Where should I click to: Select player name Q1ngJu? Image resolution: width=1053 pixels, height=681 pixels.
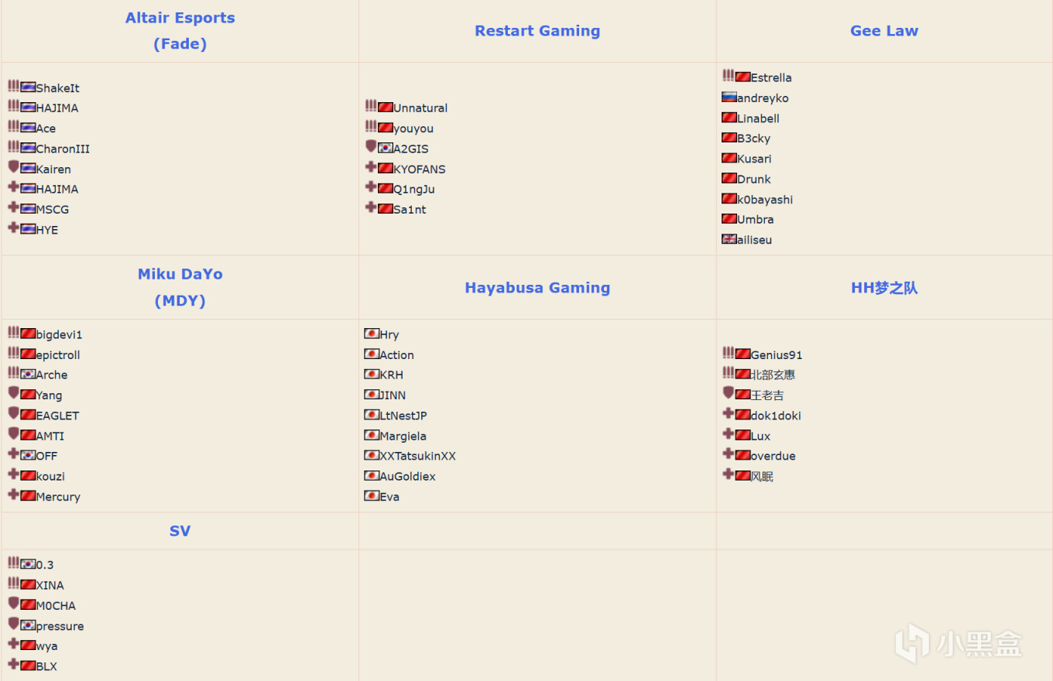(x=414, y=189)
